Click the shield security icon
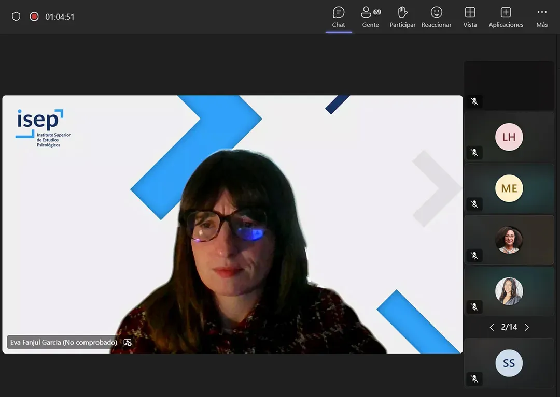This screenshot has width=560, height=397. (x=16, y=17)
